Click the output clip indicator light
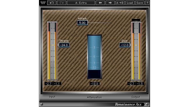The height and width of the screenshot is (107, 189). (136, 20)
